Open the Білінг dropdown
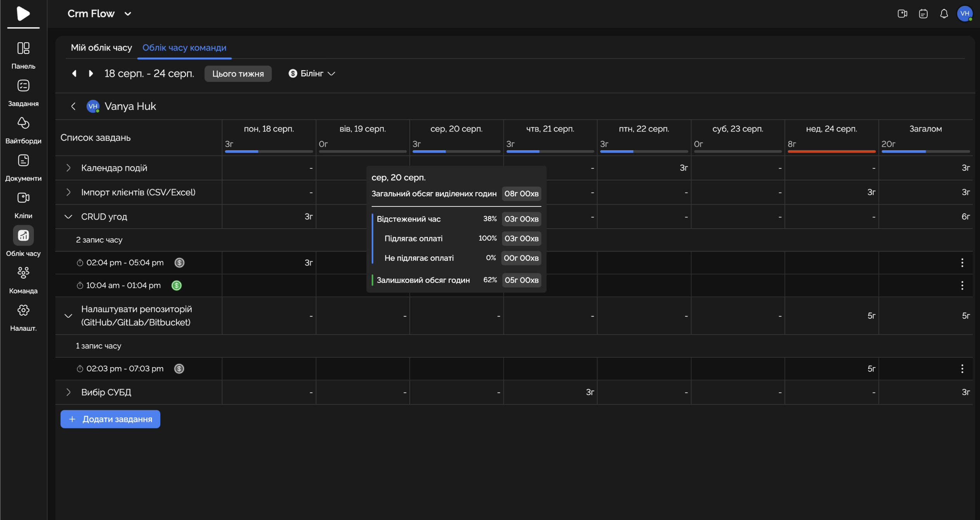This screenshot has width=980, height=520. coord(312,74)
